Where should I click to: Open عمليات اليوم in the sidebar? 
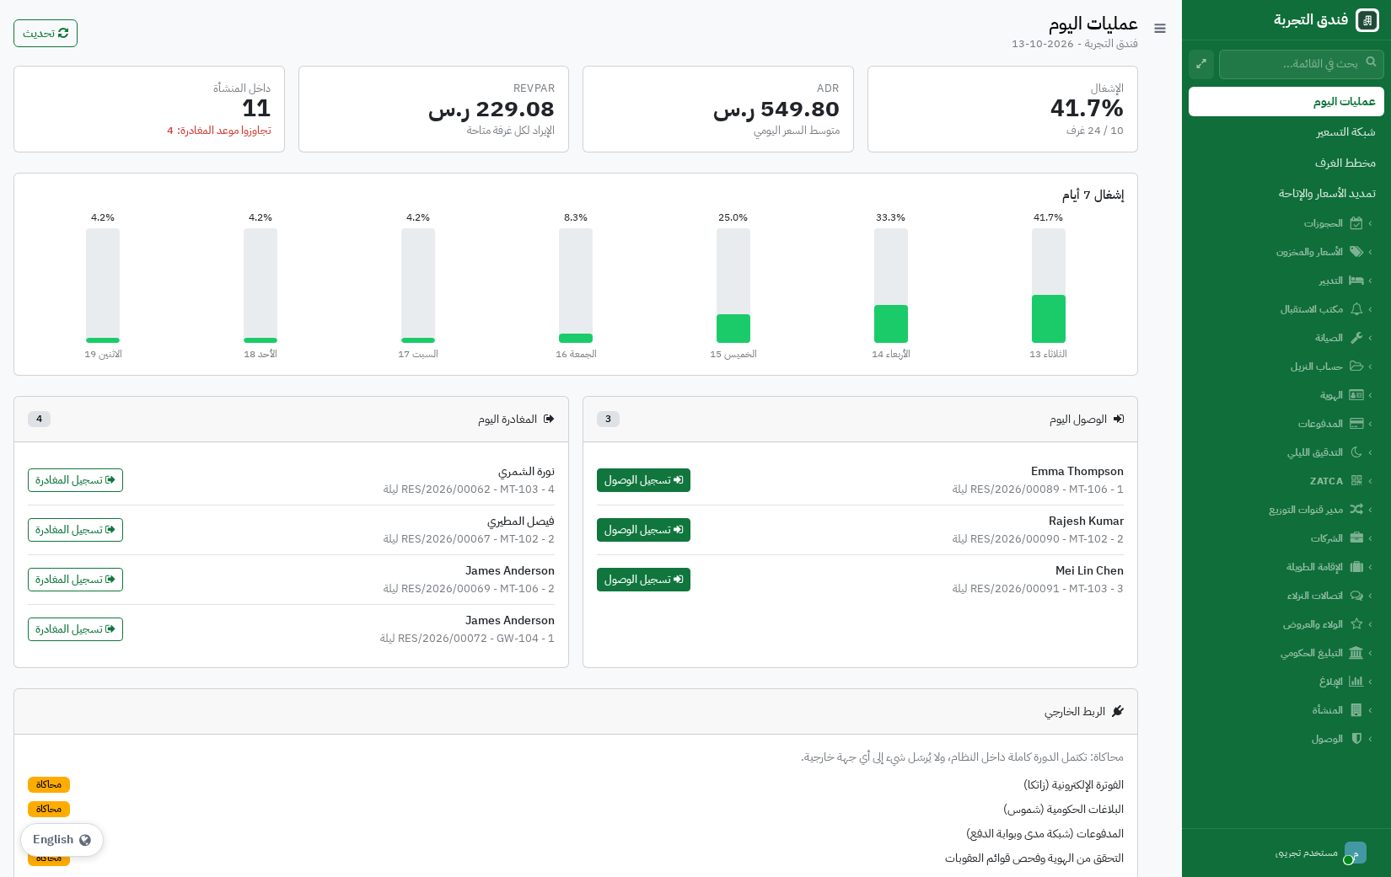(1286, 101)
